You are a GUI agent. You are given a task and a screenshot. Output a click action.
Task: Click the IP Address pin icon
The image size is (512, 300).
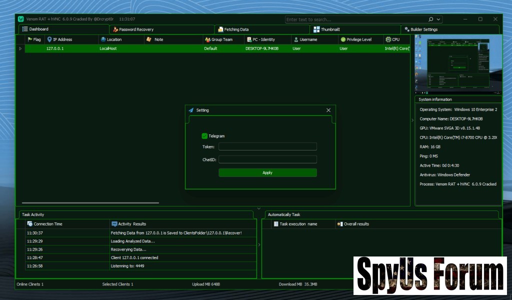click(x=49, y=39)
